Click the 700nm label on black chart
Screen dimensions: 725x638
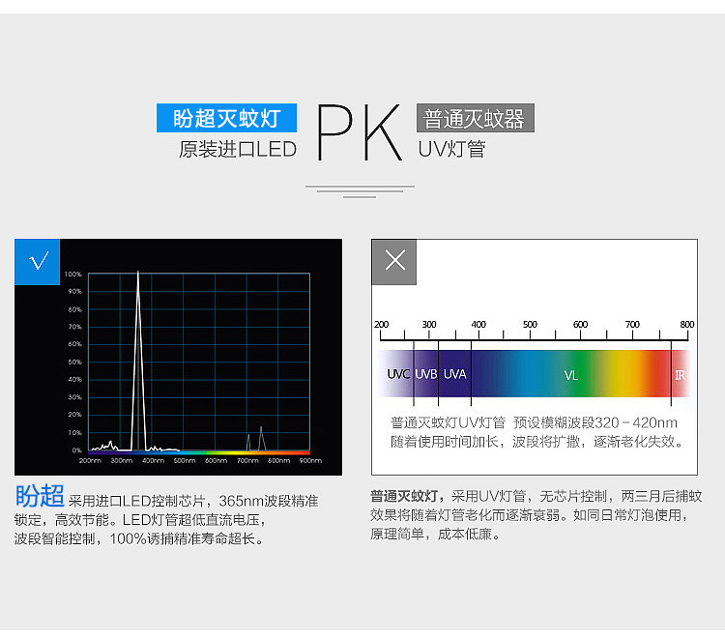[x=247, y=460]
